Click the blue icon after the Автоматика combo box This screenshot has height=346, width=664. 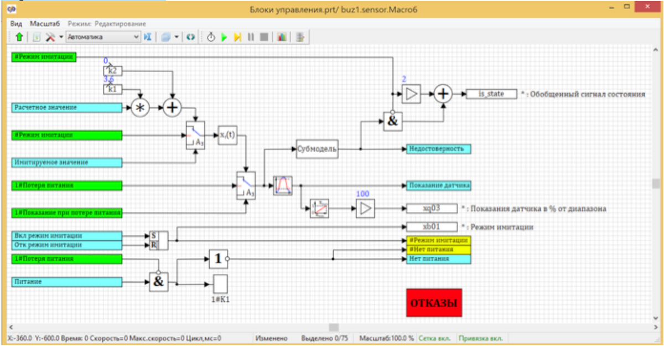[x=148, y=37]
